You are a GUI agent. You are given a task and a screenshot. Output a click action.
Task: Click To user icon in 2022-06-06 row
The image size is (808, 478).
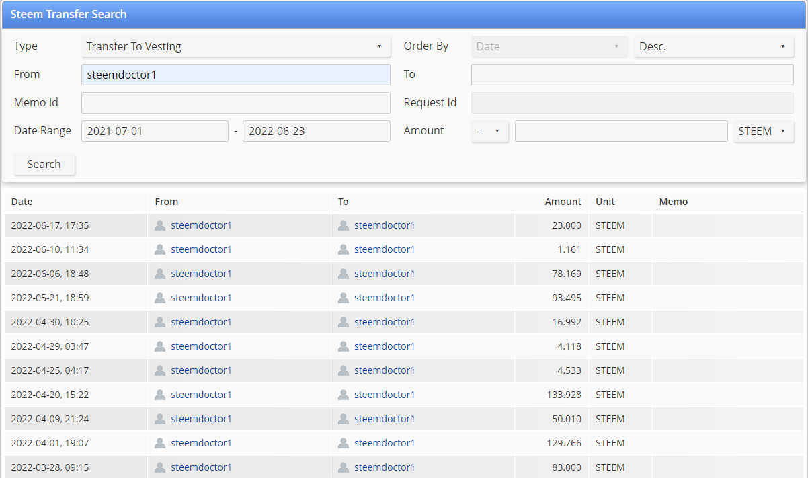pyautogui.click(x=344, y=274)
